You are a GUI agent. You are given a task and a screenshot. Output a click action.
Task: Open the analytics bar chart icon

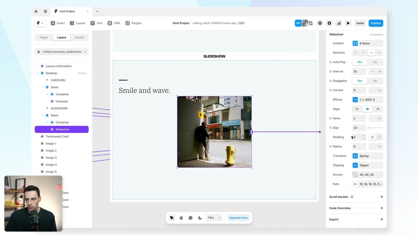pyautogui.click(x=339, y=23)
